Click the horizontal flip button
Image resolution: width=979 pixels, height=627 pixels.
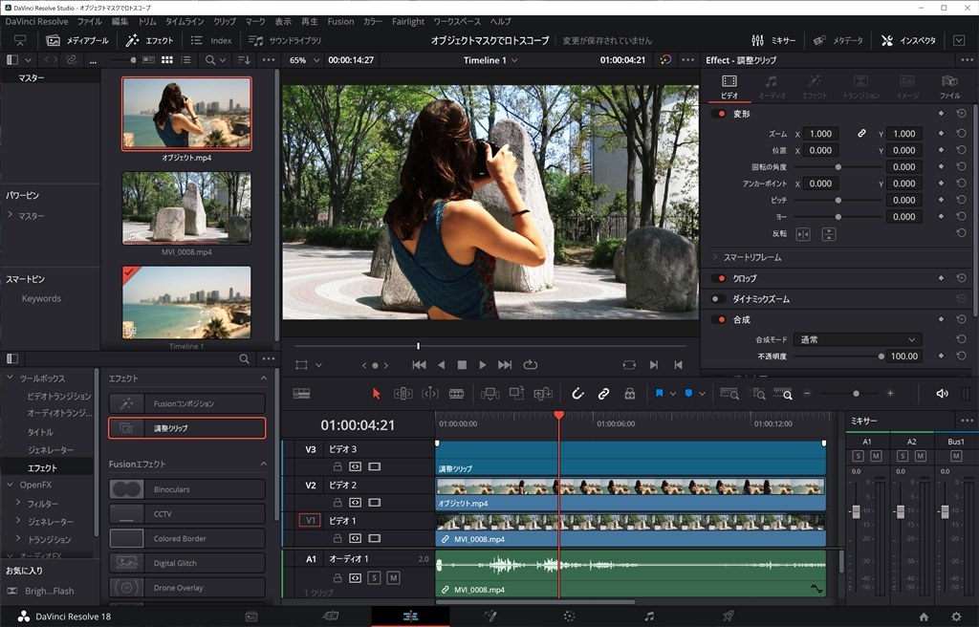click(x=803, y=234)
